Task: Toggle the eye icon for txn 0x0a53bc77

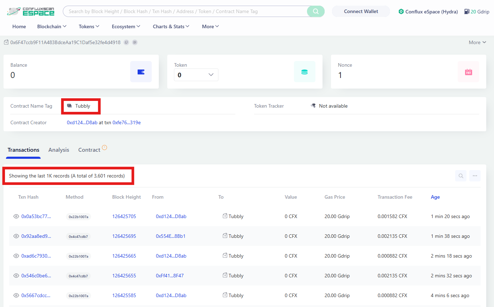Action: tap(16, 216)
